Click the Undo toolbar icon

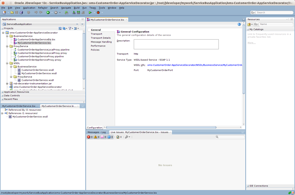[36, 12]
